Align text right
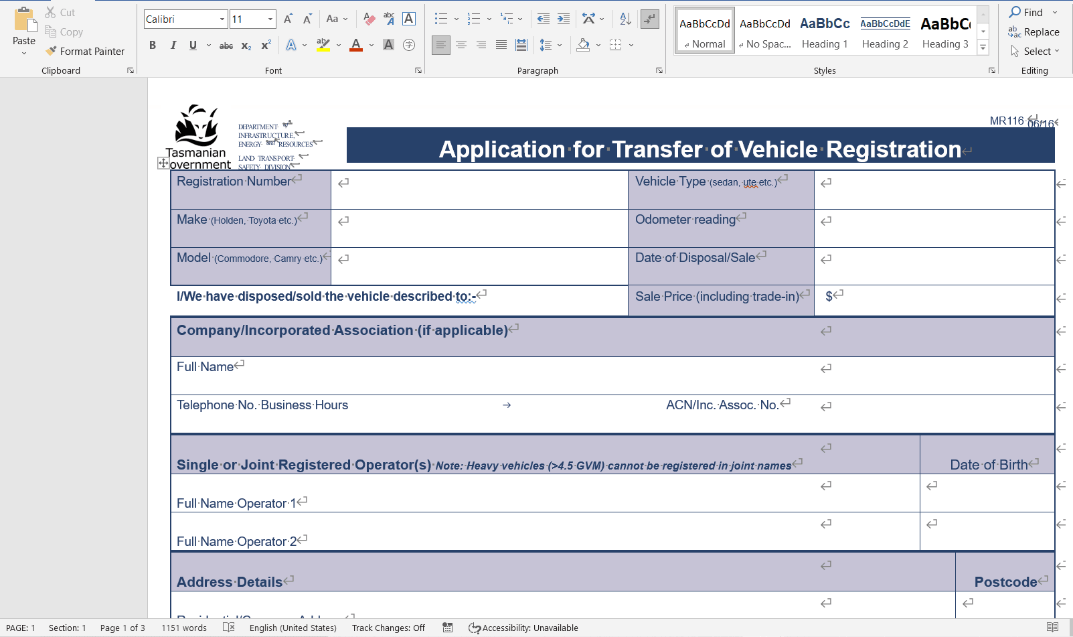Image resolution: width=1073 pixels, height=637 pixels. [x=481, y=45]
